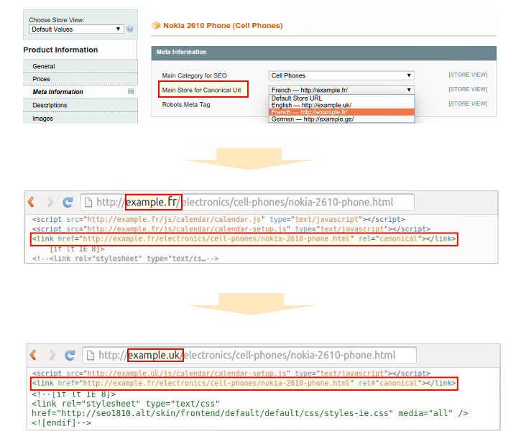Viewport: 521px width, 431px height.
Task: Open the Descriptions product tab
Action: (x=80, y=105)
